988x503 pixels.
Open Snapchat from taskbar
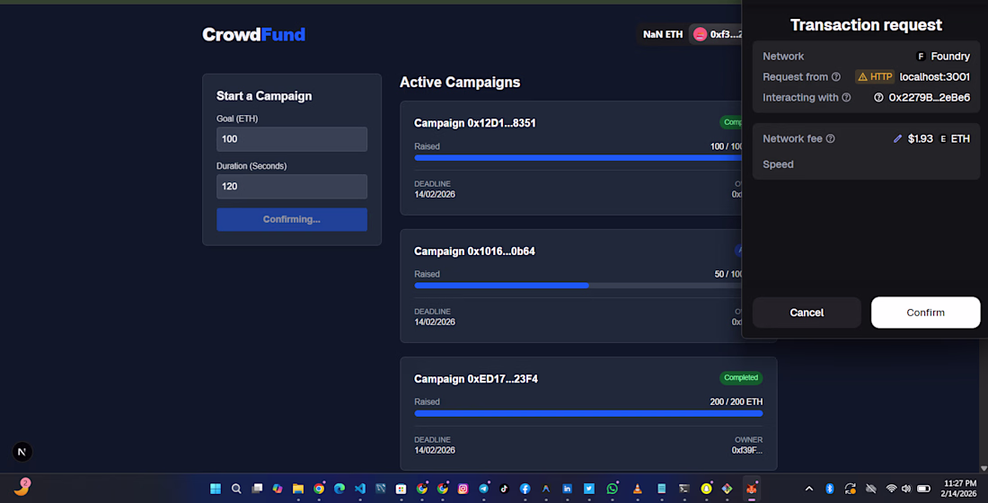point(706,489)
